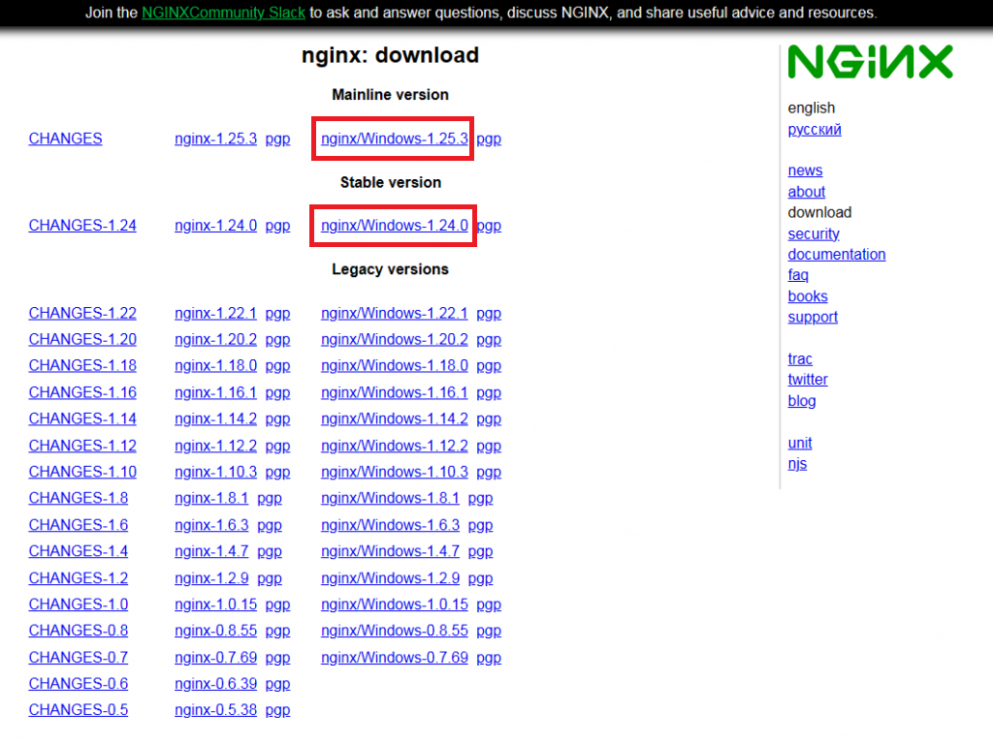Viewport: 993px width, 743px height.
Task: Download nginx-0.7.69 source
Action: pyautogui.click(x=216, y=658)
